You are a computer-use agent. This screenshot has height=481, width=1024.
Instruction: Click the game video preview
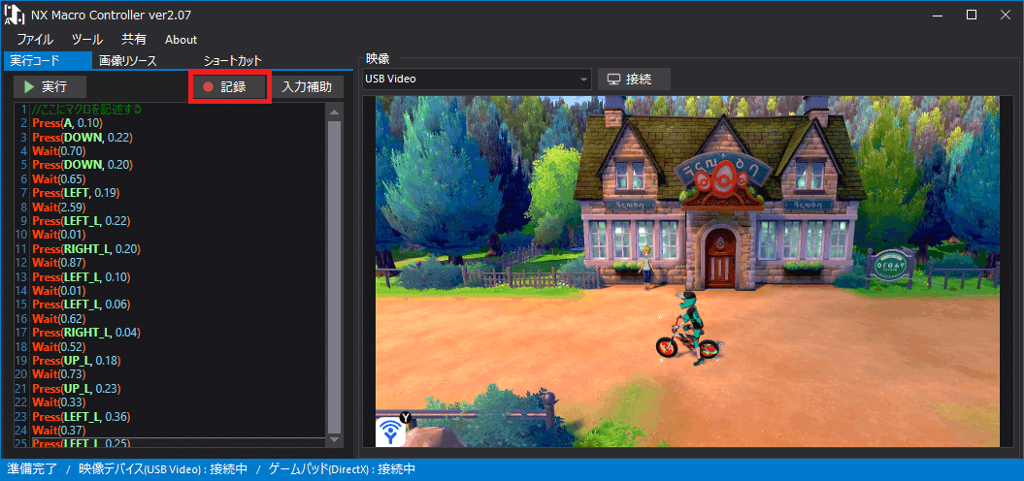[x=687, y=272]
